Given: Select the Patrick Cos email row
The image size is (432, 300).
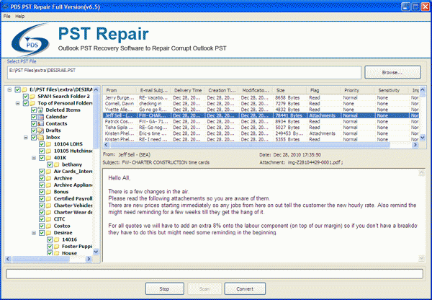Looking at the screenshot, I should coord(261,121).
